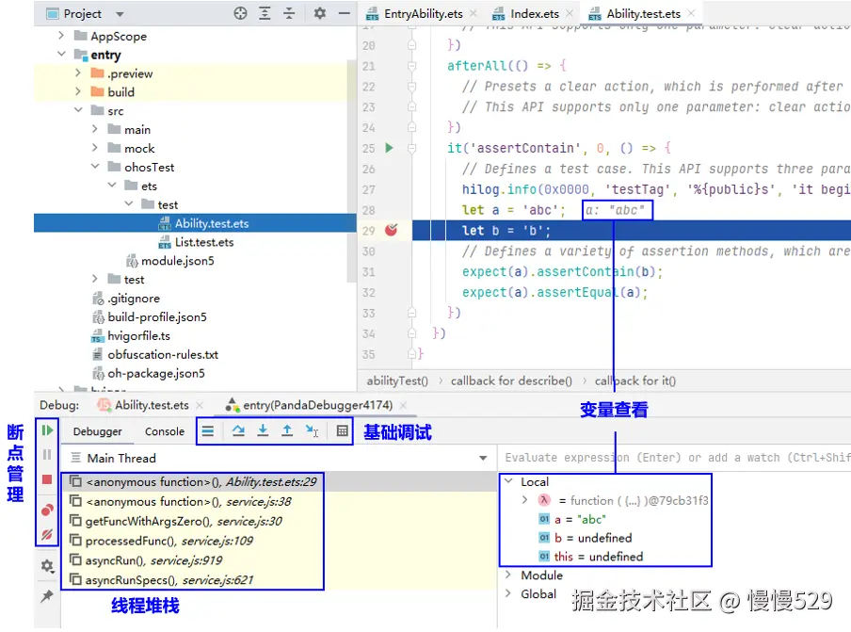Fold code block at line 25 gutter

click(412, 148)
